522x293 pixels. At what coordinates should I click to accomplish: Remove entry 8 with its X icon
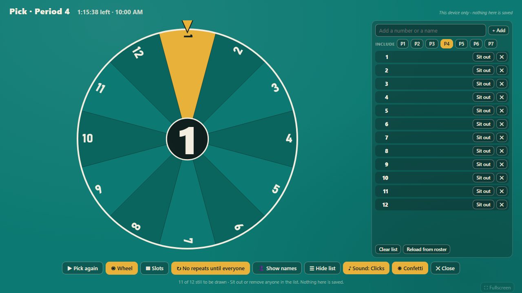502,151
